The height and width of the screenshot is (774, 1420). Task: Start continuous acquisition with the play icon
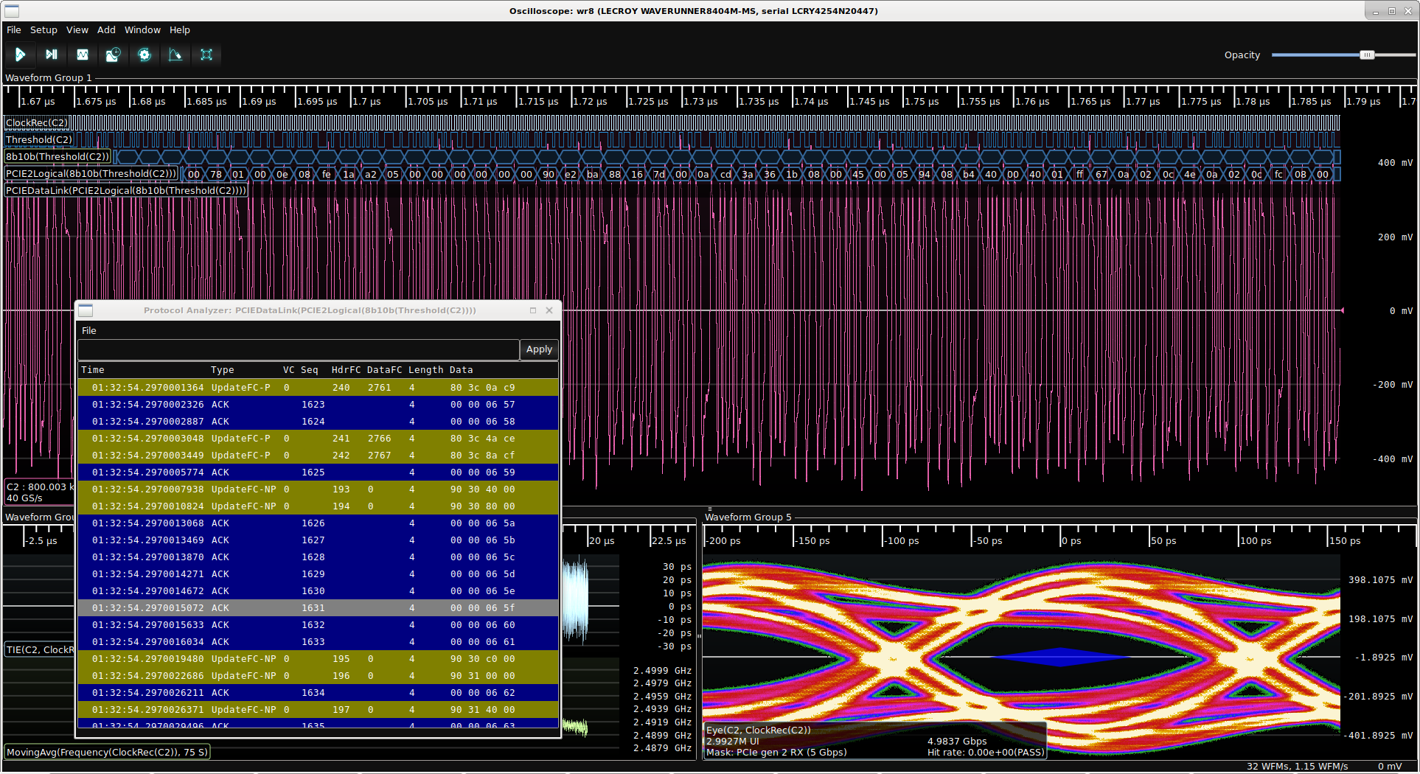tap(20, 55)
